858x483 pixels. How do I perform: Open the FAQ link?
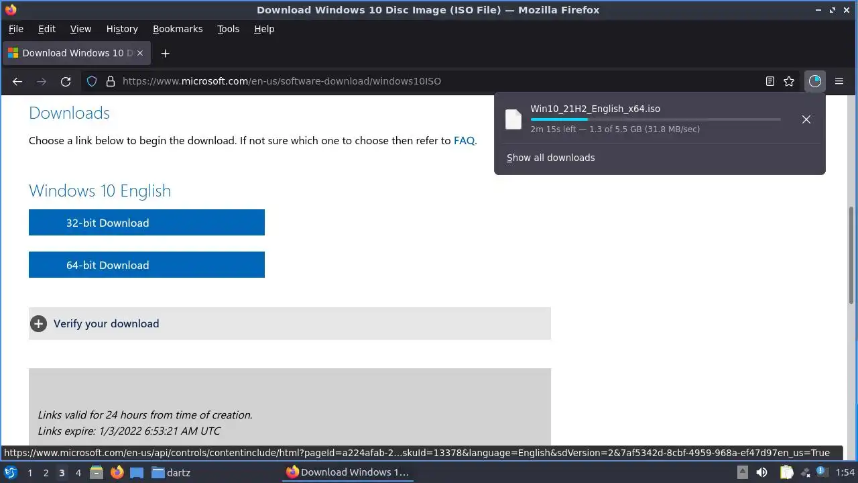[464, 141]
